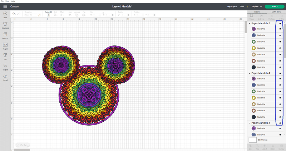Hide blue layer in topmost mandala group
The image size is (286, 151).
(280, 35)
